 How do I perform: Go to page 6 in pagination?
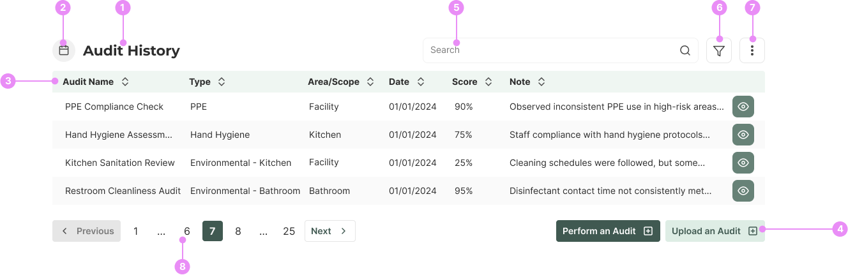(x=187, y=231)
